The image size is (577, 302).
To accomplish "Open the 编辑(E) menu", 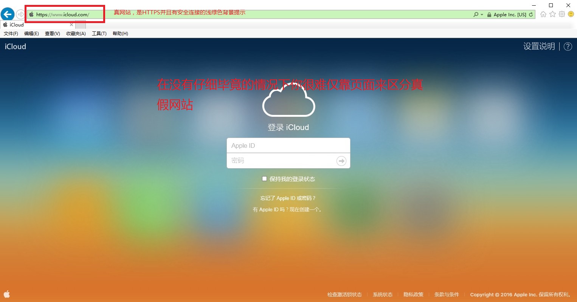I will click(x=31, y=34).
